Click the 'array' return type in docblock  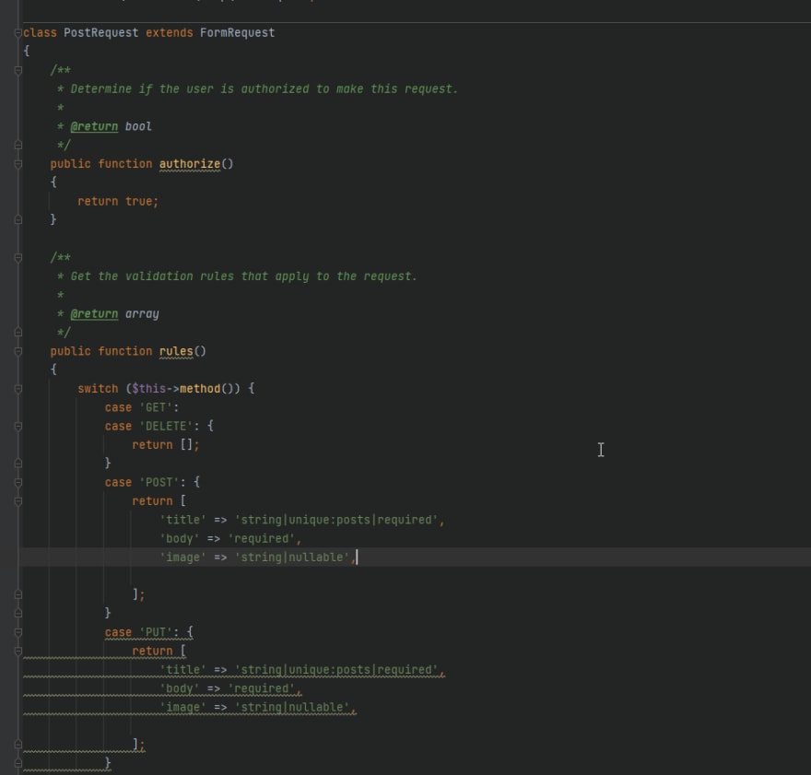[x=142, y=314]
